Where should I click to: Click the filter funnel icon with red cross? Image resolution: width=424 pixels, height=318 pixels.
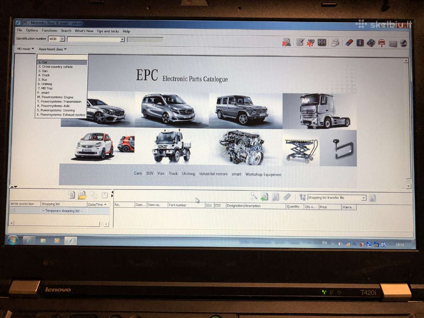[311, 43]
